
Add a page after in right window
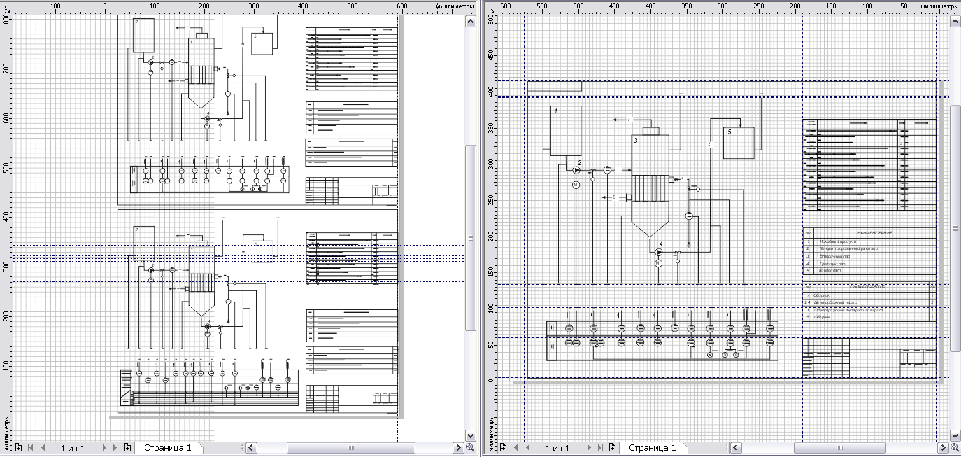point(612,448)
